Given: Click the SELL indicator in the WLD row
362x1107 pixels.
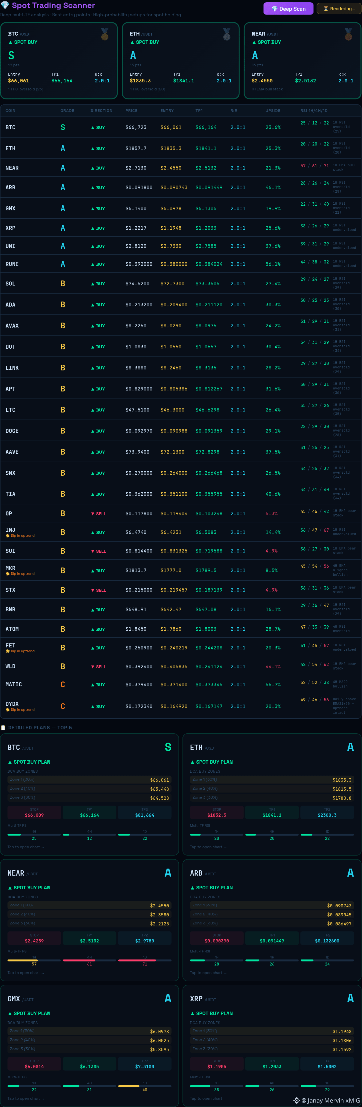Looking at the screenshot, I should click(x=99, y=666).
